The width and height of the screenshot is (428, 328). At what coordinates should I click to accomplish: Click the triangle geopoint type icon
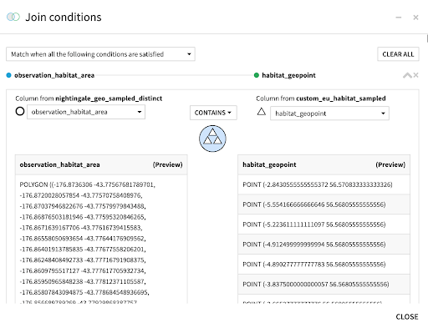pyautogui.click(x=262, y=112)
